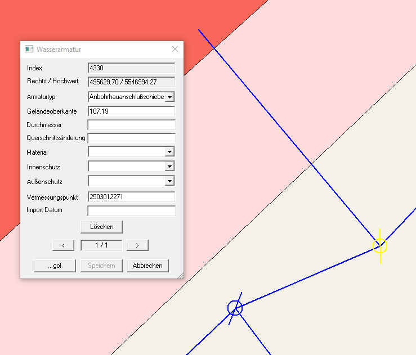The height and width of the screenshot is (355, 416).
Task: Click the empty Durchmesser input field
Action: pyautogui.click(x=132, y=125)
